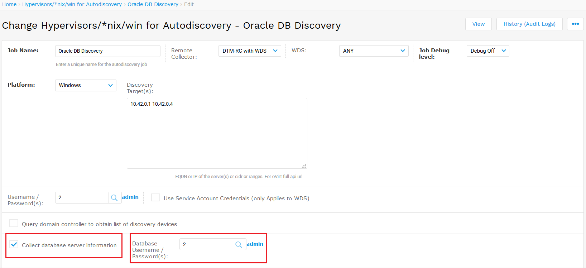Open the WDS dropdown showing ANY
The image size is (586, 268).
click(374, 51)
